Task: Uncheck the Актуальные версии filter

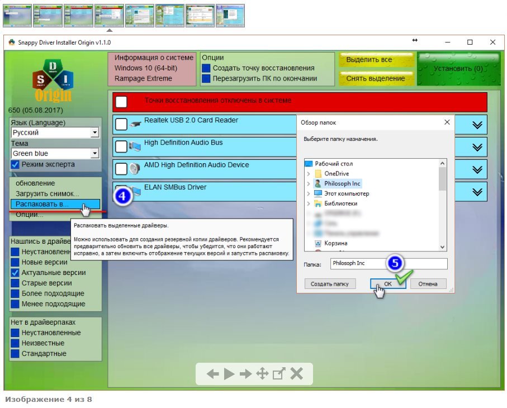Action: (x=16, y=273)
